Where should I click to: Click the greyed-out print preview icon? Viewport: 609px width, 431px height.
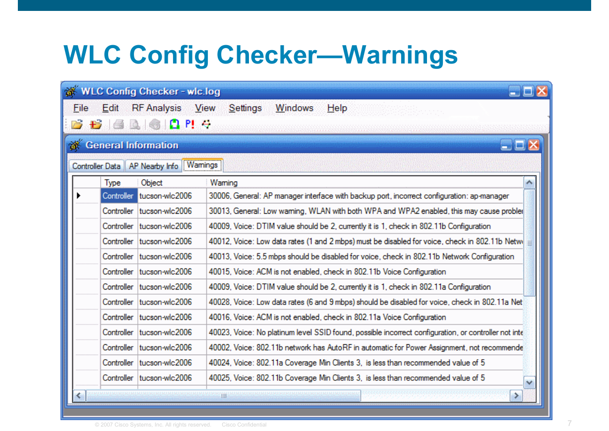pos(134,124)
